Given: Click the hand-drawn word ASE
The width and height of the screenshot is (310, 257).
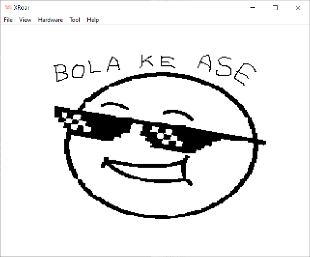Looking at the screenshot, I should coord(226,69).
